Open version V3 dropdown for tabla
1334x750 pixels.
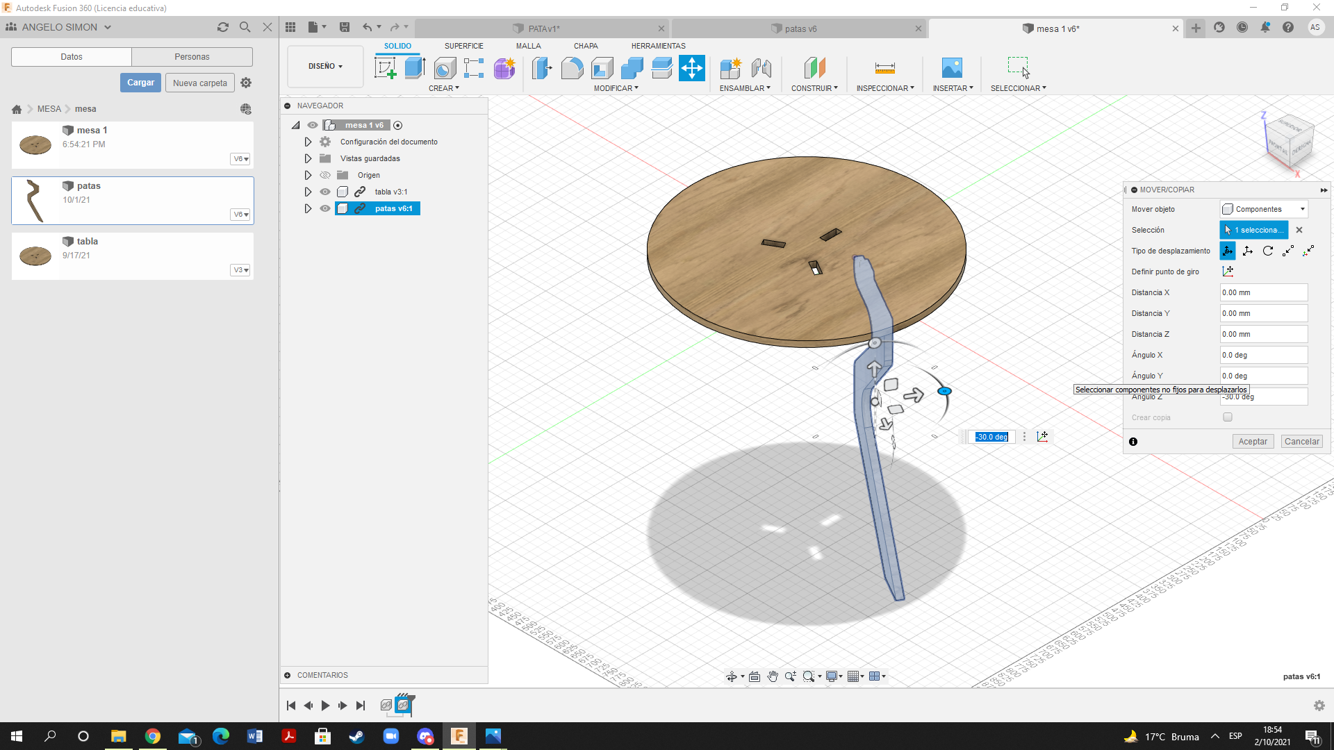click(240, 270)
